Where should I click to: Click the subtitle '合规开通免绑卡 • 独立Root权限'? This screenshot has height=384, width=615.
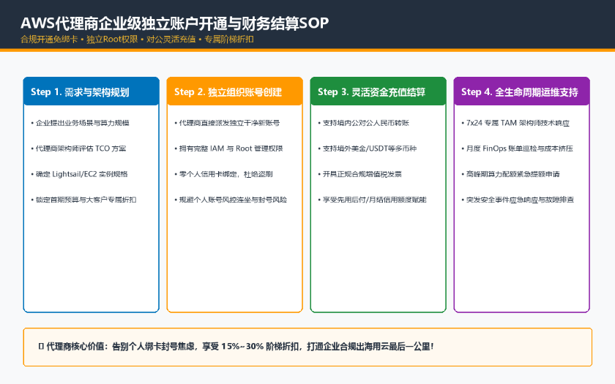(79, 39)
